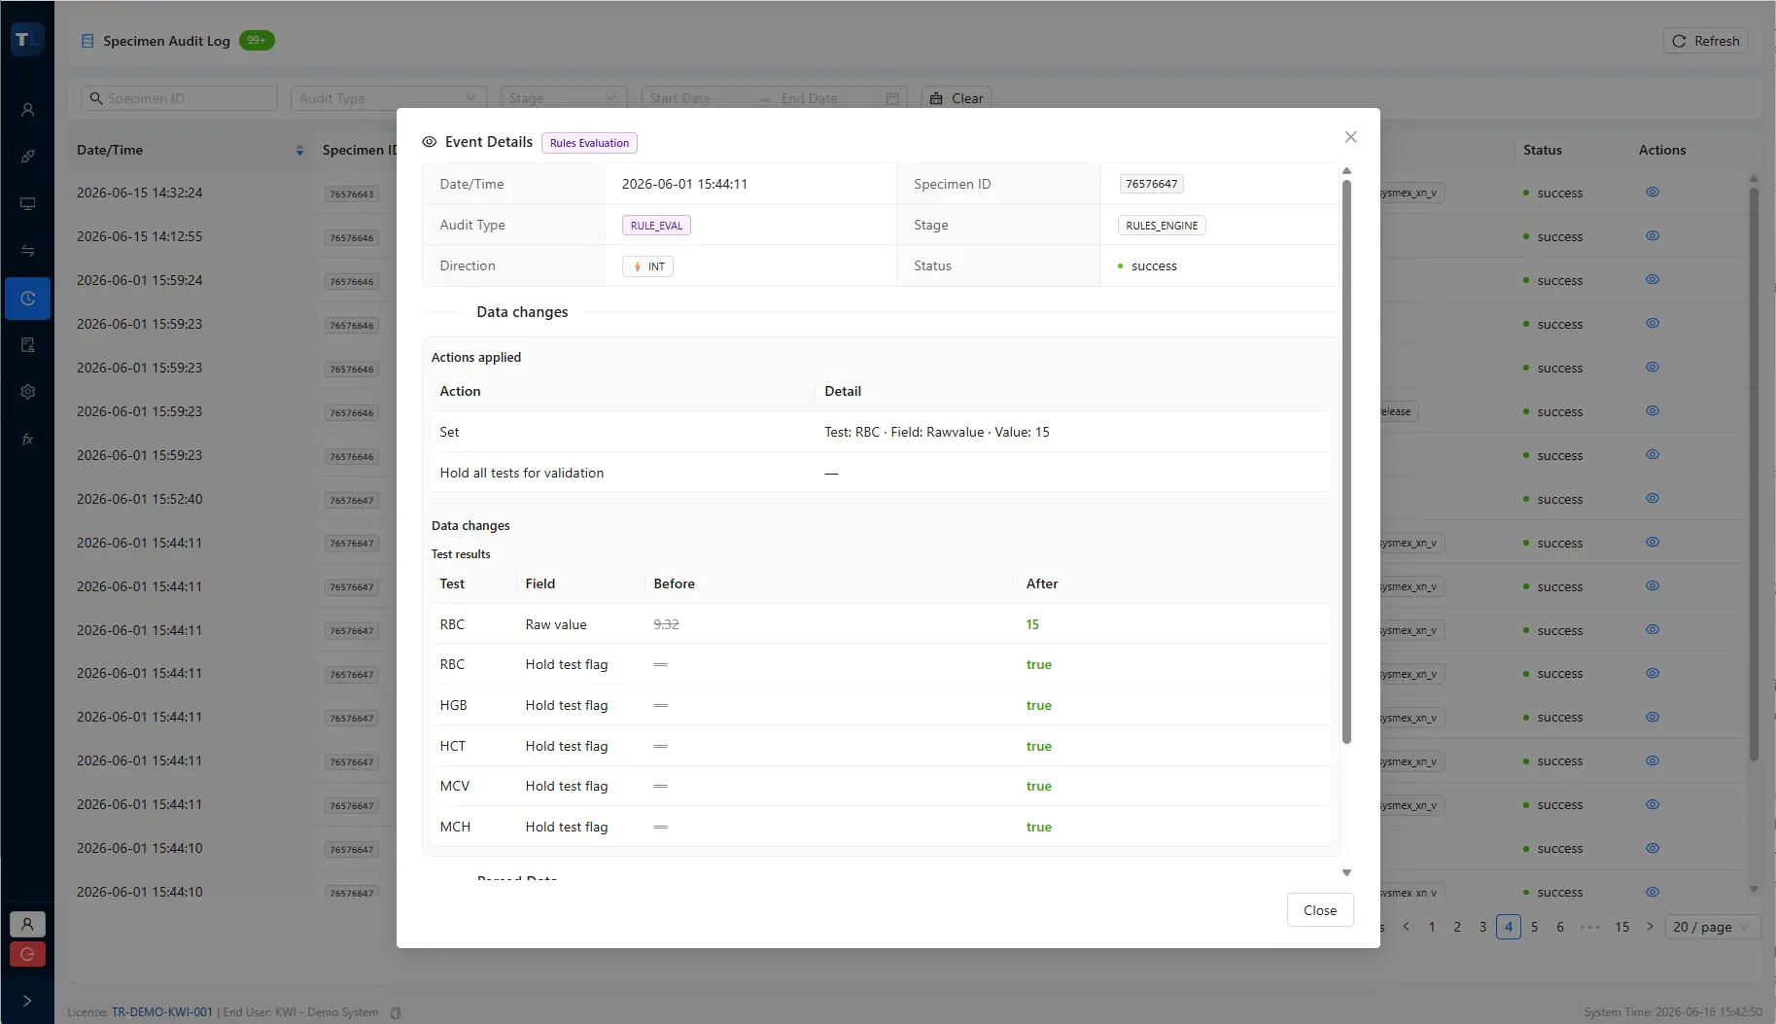Open the 20 / page size dropdown
This screenshot has width=1776, height=1024.
point(1712,927)
